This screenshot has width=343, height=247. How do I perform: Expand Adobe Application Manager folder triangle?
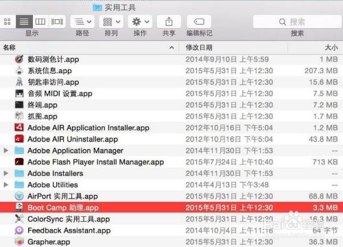6,151
